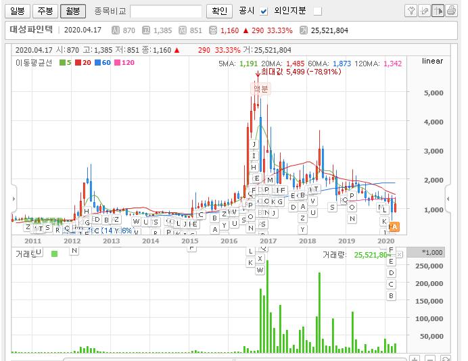468x361 pixels.
Task: Click the 저 low-price icon beside 851
Action: (183, 30)
